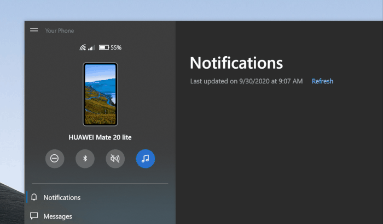Click the Last updated timestamp text
383x224 pixels.
246,81
